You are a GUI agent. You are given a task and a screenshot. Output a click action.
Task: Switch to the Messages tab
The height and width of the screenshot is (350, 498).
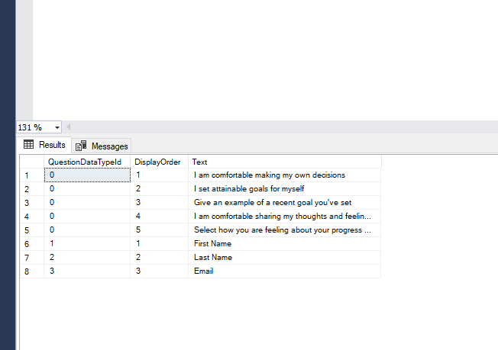click(x=102, y=146)
